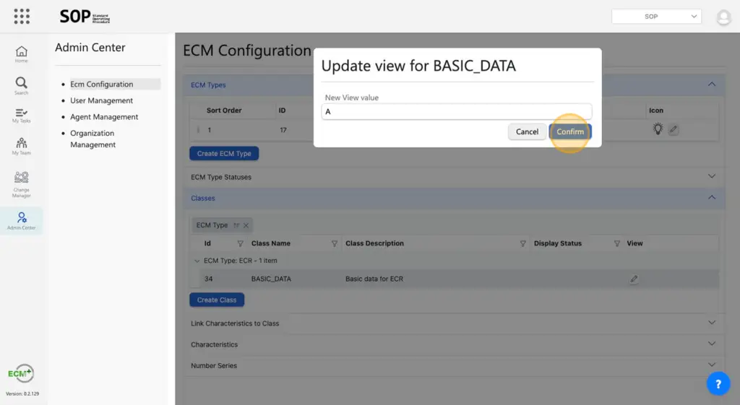Open Change Manager sidebar icon
The width and height of the screenshot is (740, 405).
(x=22, y=184)
